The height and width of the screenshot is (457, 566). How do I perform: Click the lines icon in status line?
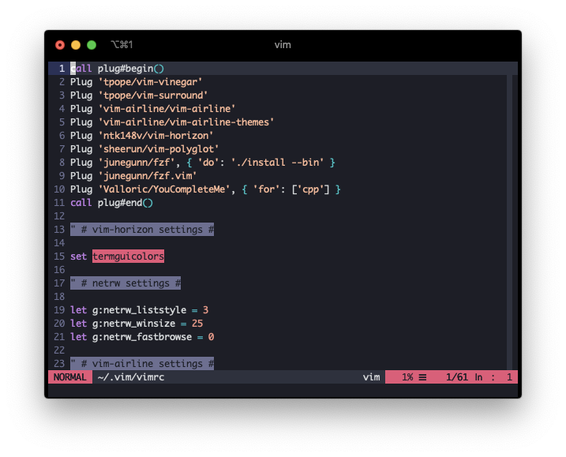point(422,377)
